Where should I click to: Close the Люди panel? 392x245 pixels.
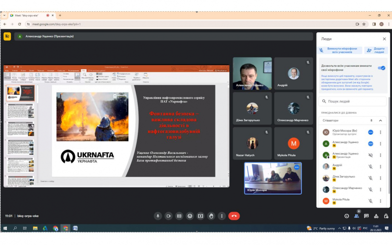click(x=384, y=39)
